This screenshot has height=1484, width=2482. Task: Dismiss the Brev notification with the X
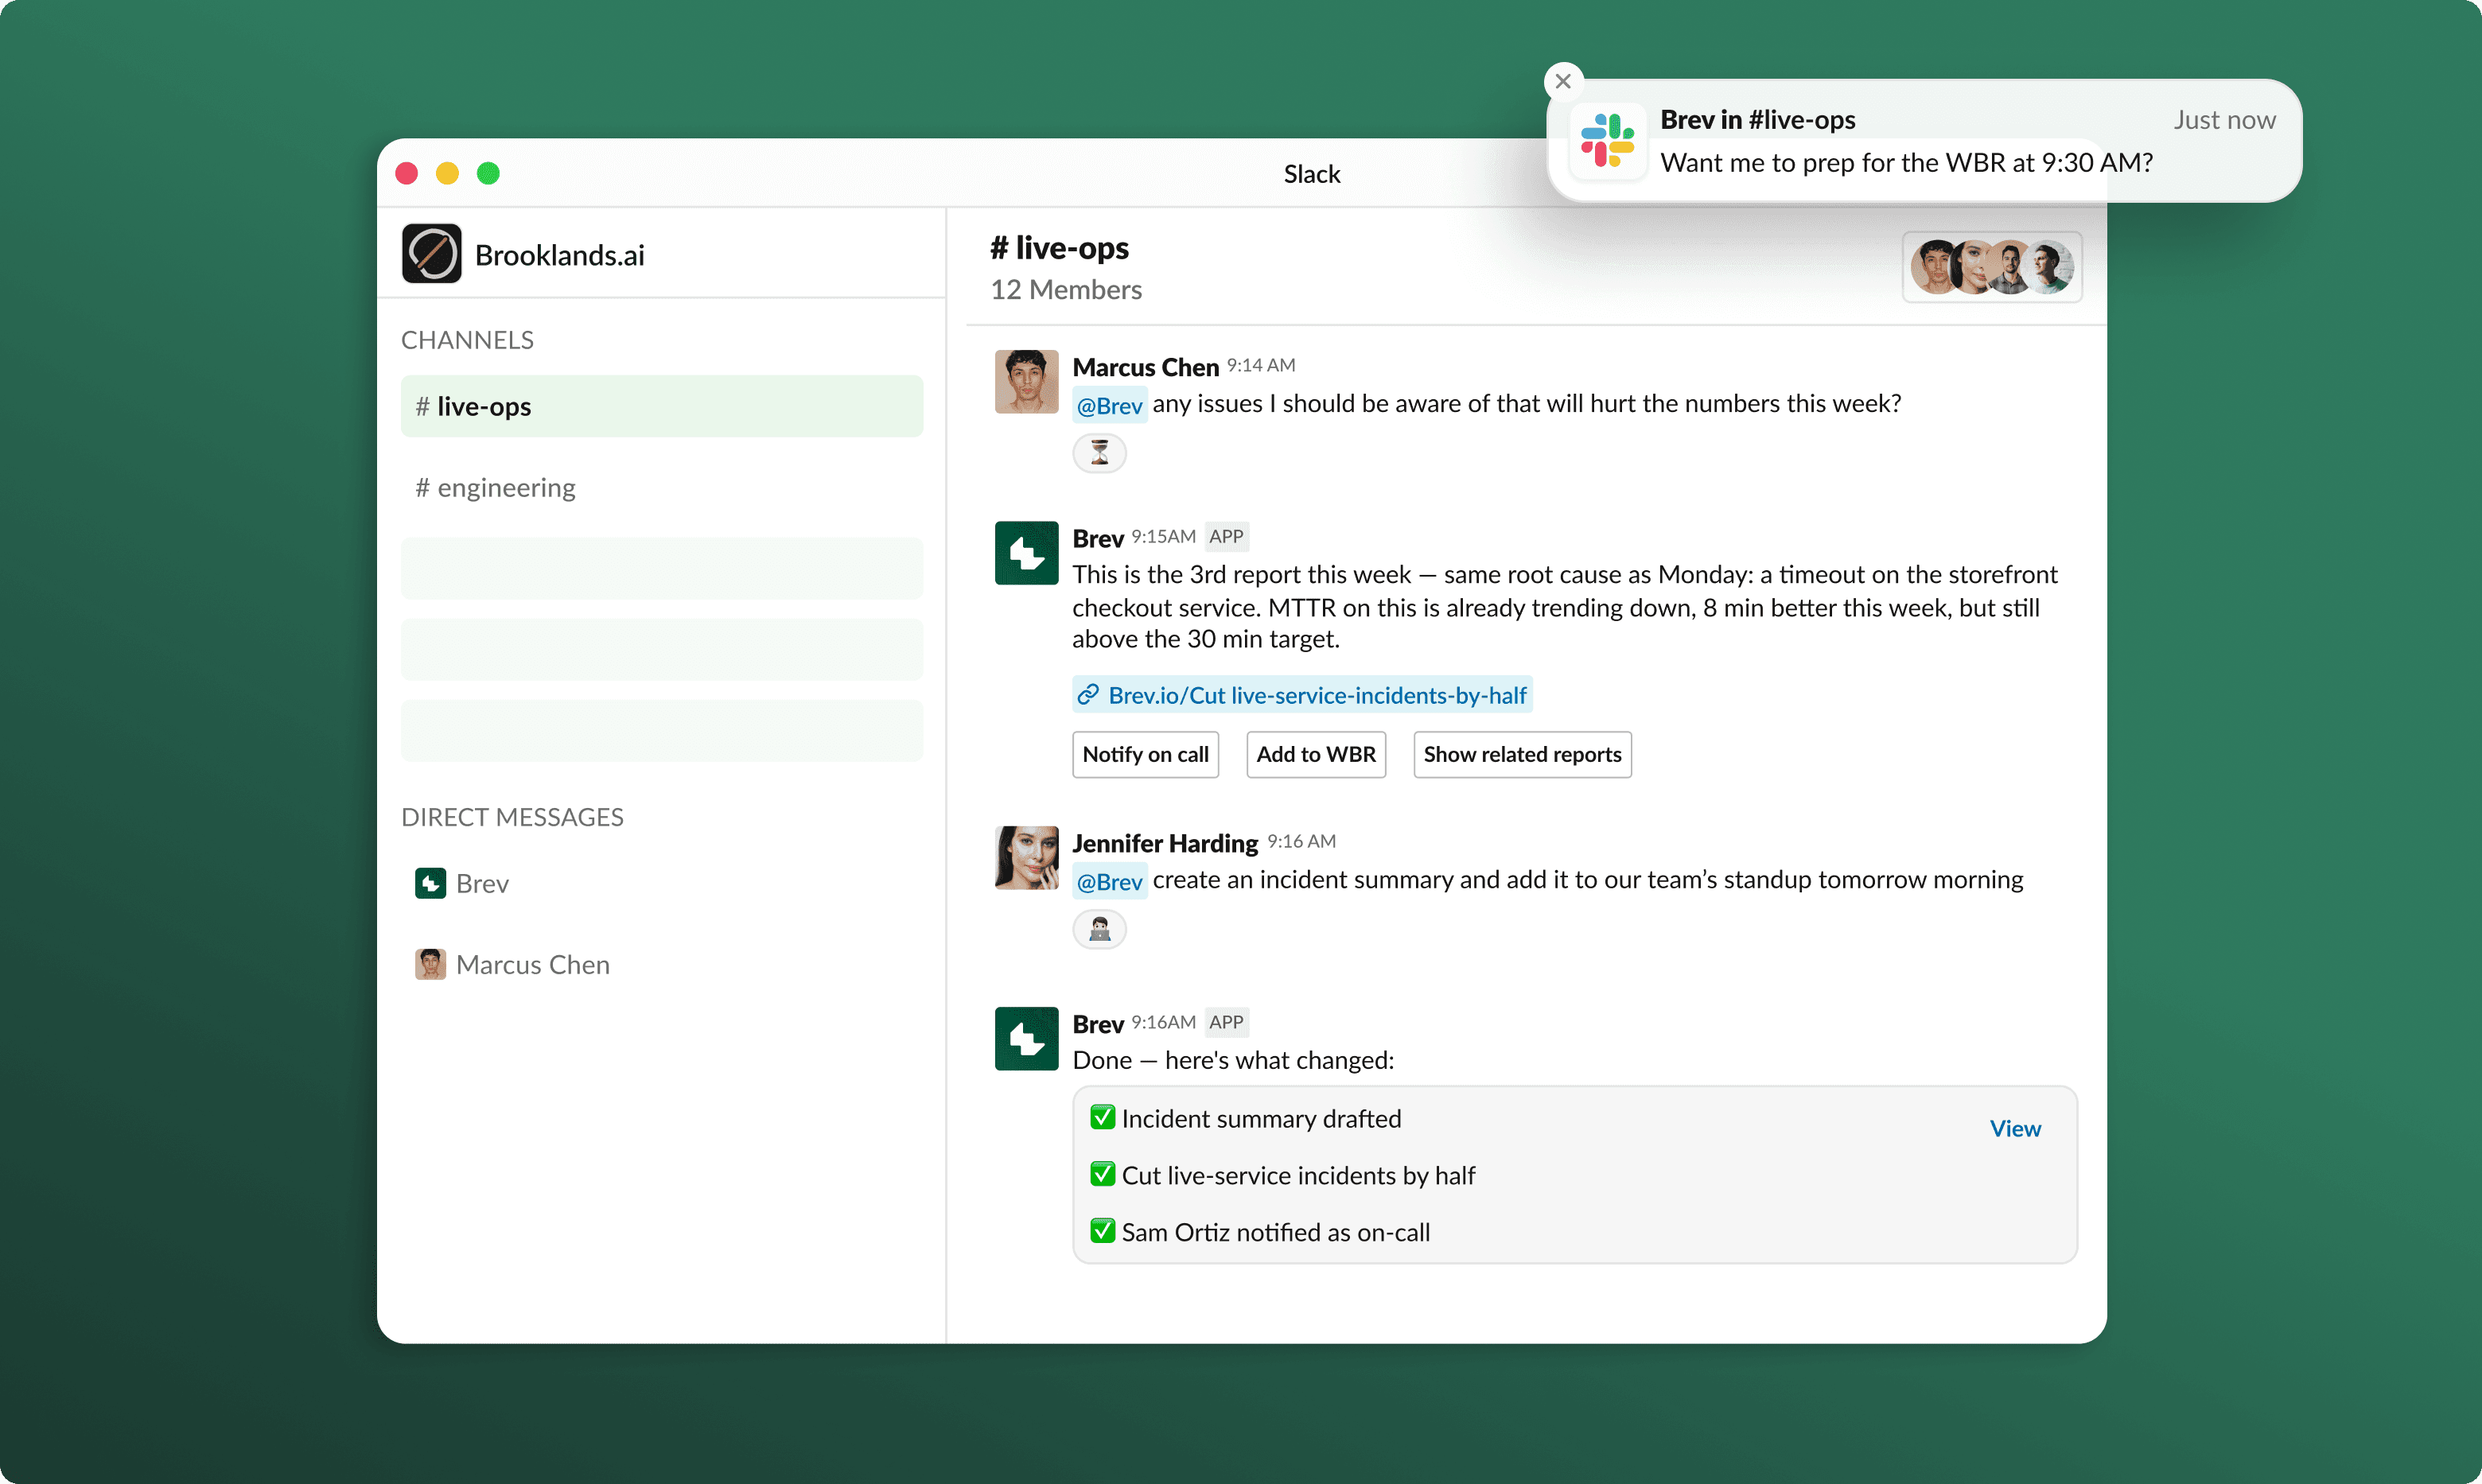point(1564,81)
